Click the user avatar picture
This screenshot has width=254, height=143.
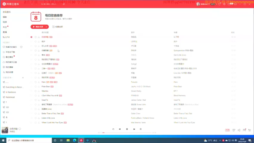coord(198,4)
